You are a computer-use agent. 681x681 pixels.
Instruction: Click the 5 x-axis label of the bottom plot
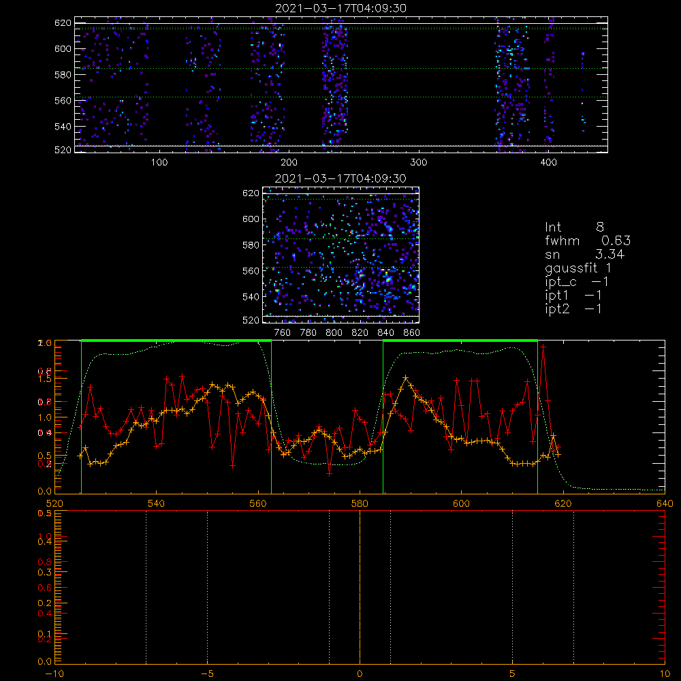point(513,674)
